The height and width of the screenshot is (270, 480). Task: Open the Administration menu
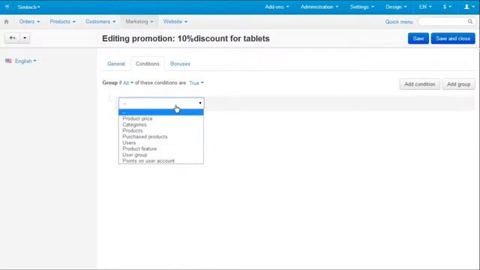coord(319,7)
